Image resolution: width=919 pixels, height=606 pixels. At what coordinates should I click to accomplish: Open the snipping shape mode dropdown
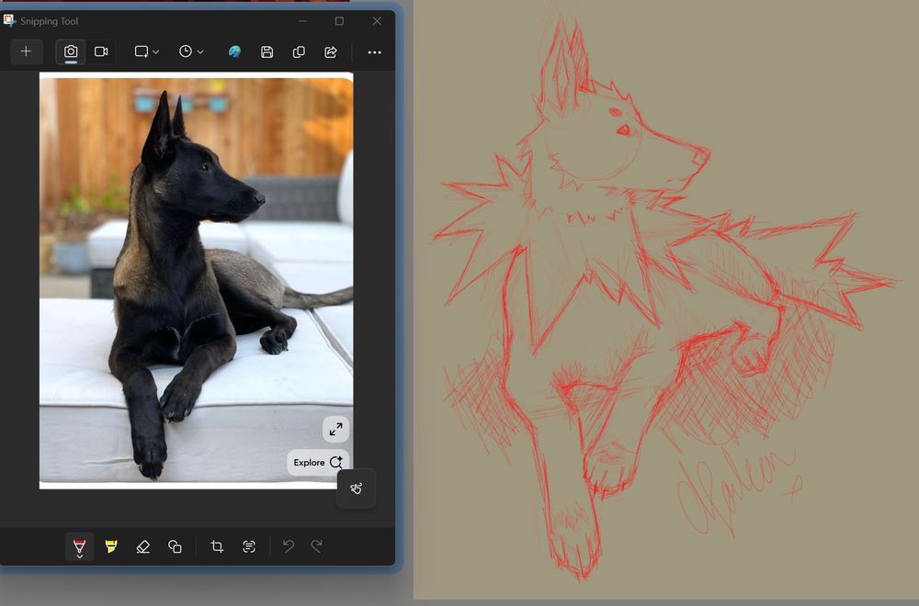[146, 51]
